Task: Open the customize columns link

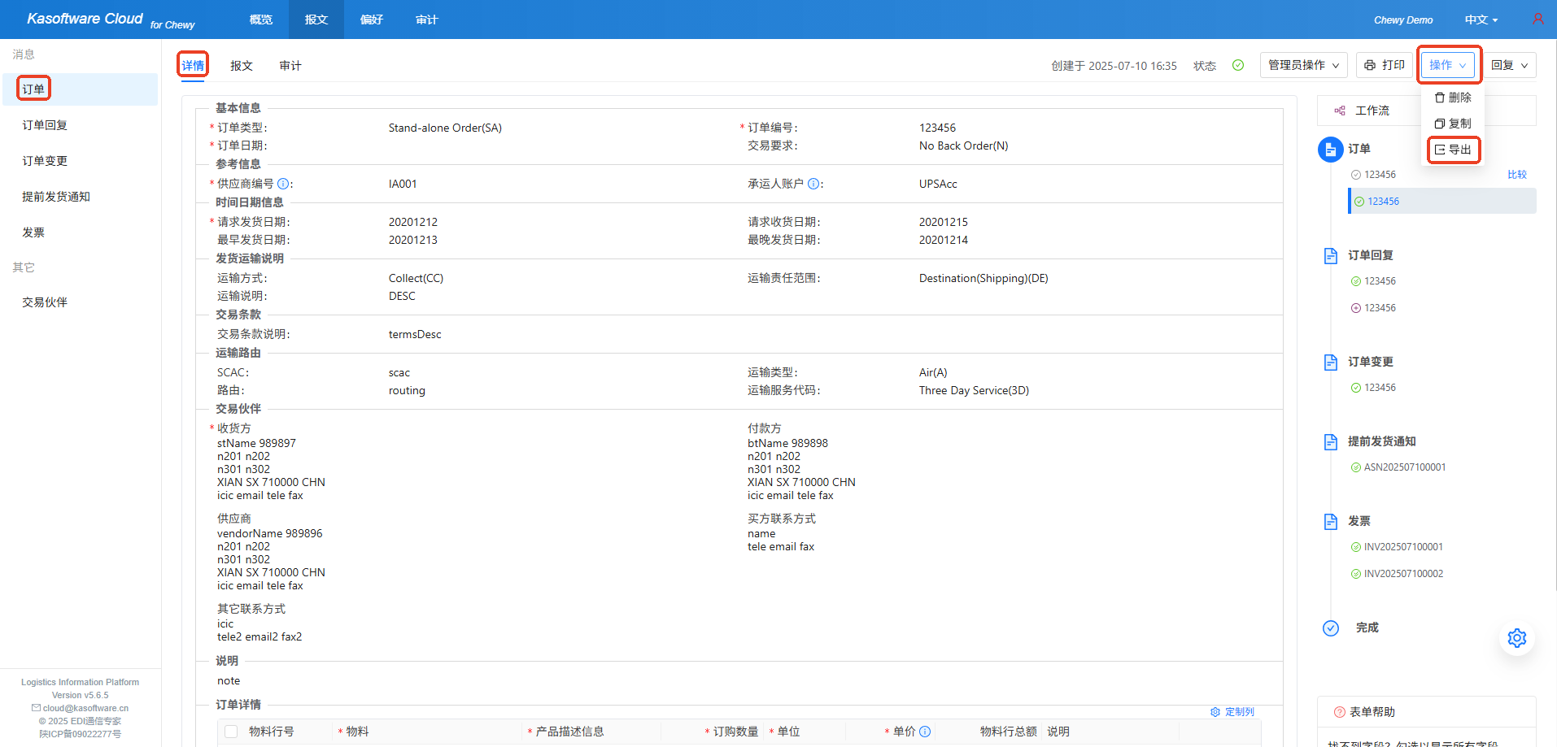Action: click(x=1232, y=712)
